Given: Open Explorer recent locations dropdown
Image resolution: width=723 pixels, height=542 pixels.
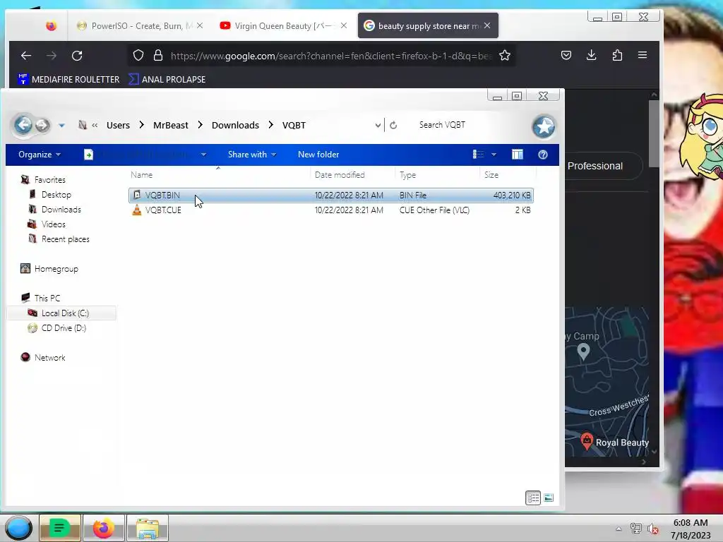Looking at the screenshot, I should pyautogui.click(x=61, y=126).
